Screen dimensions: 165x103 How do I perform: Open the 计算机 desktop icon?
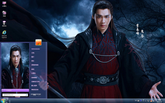[4, 4]
